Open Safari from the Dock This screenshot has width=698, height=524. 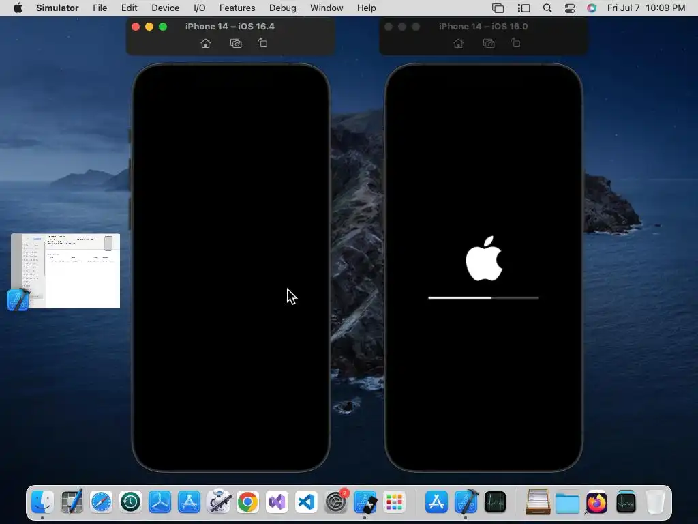click(101, 502)
